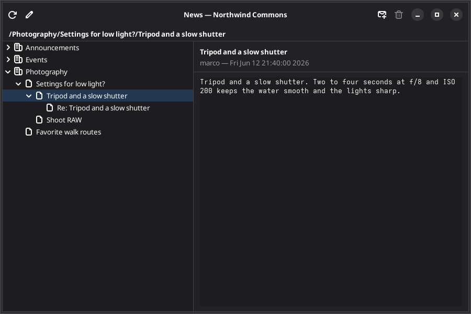Image resolution: width=471 pixels, height=314 pixels.
Task: Click the Events newsgroup icon
Action: pyautogui.click(x=18, y=60)
